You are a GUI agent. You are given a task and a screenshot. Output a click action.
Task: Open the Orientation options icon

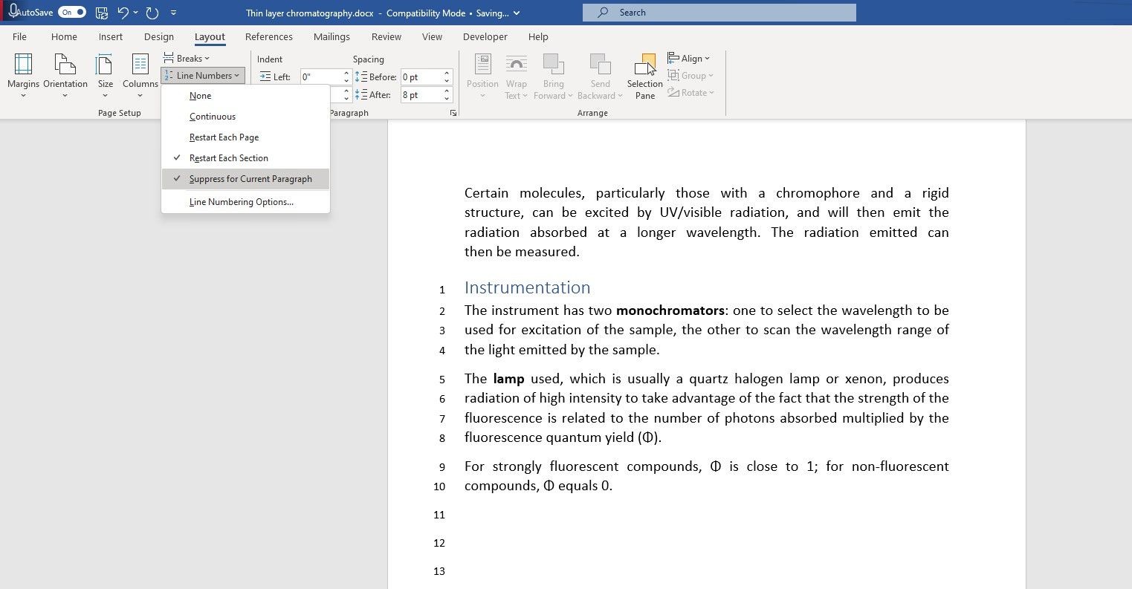(x=65, y=65)
